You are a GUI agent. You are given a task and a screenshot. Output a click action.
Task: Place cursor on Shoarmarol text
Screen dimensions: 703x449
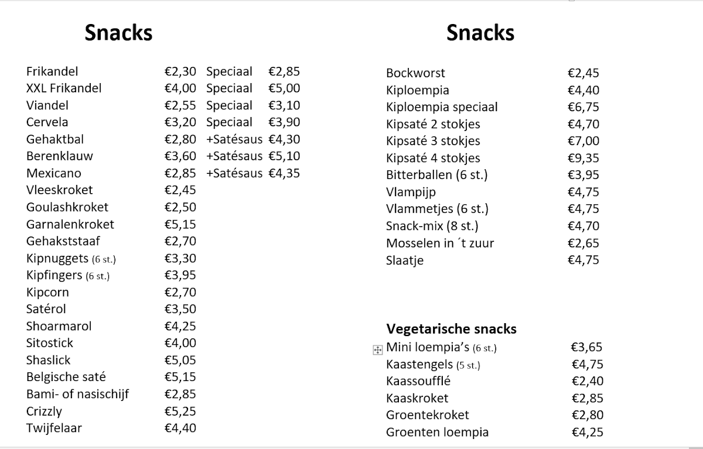[x=59, y=326]
